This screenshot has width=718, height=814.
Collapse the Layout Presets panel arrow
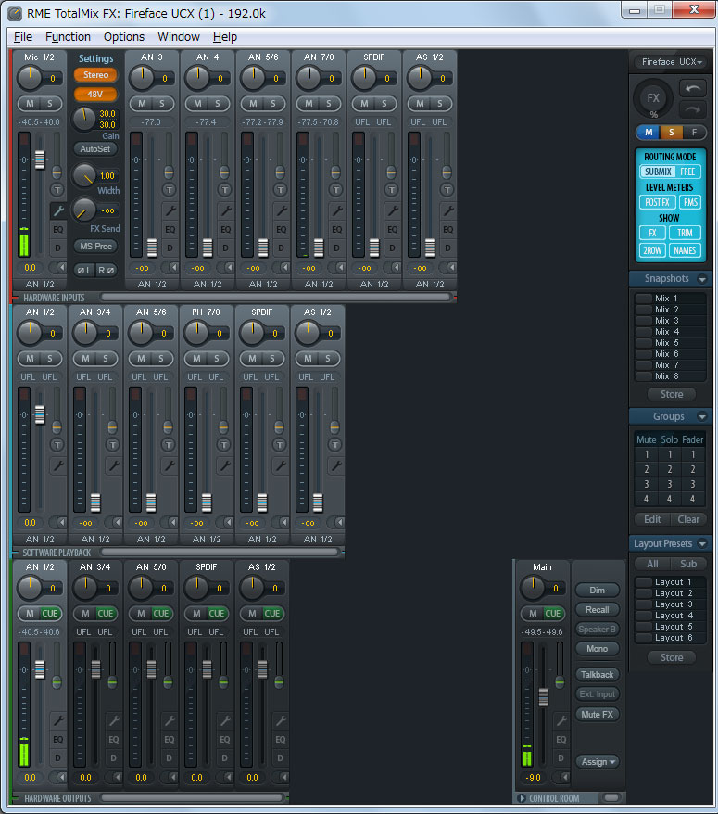tap(702, 543)
